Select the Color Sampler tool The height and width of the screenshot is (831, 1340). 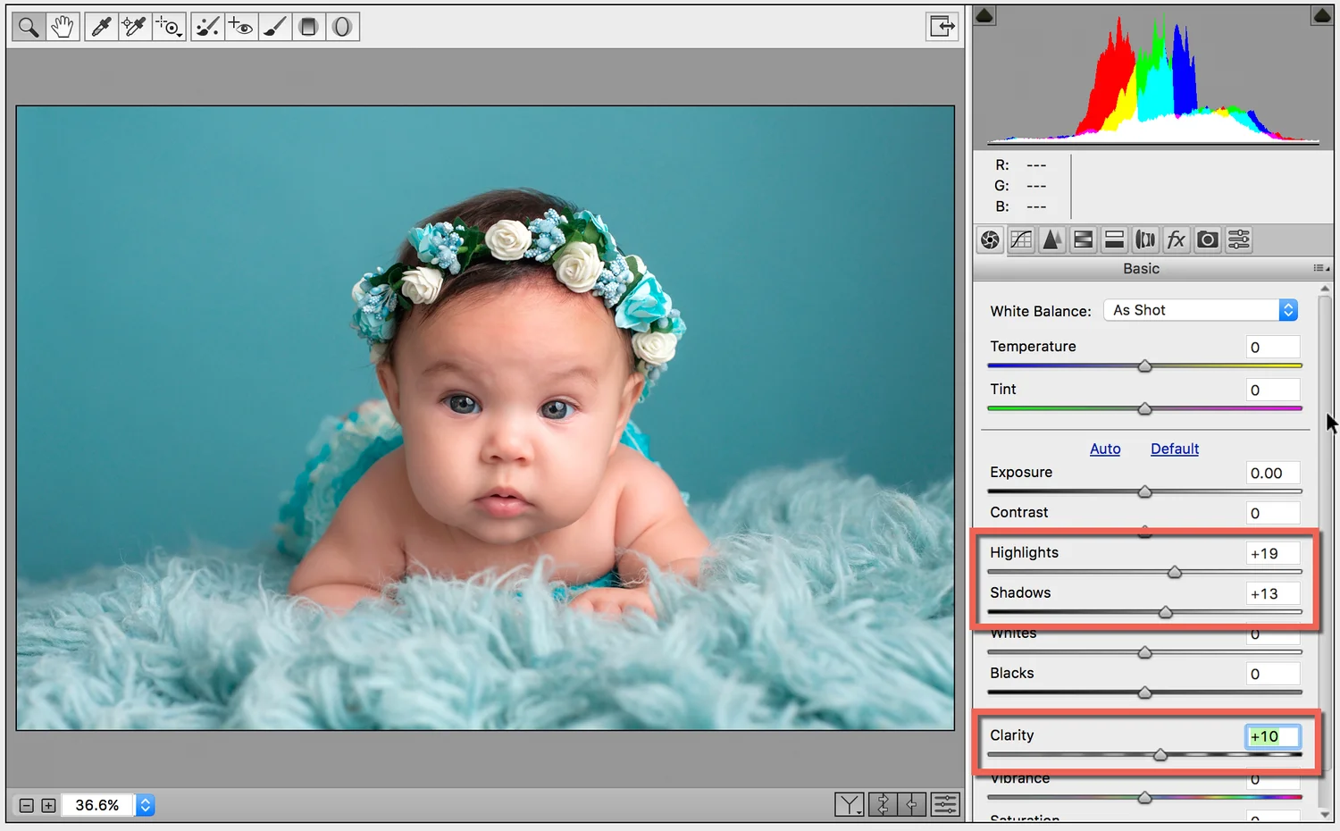click(x=134, y=26)
